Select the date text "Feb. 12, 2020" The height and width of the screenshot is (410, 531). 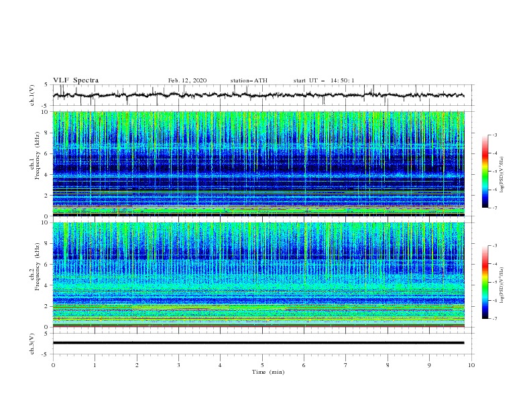187,80
